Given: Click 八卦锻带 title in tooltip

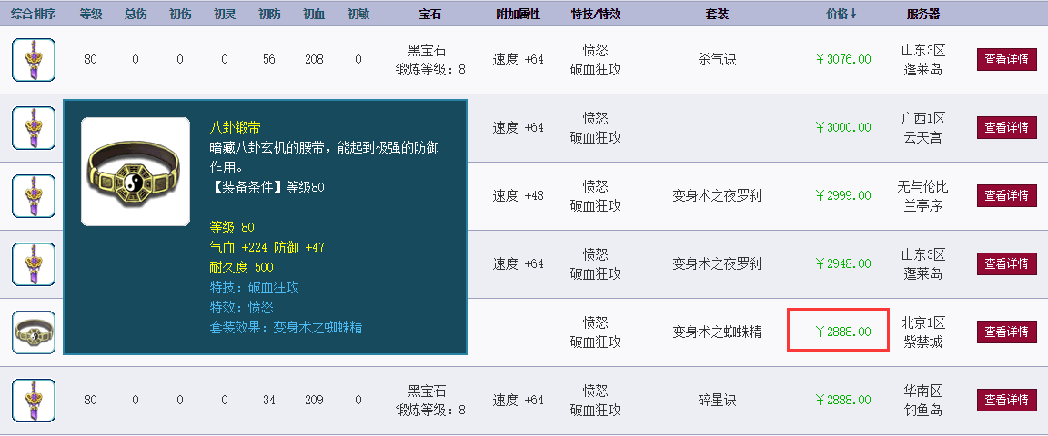Looking at the screenshot, I should (236, 127).
